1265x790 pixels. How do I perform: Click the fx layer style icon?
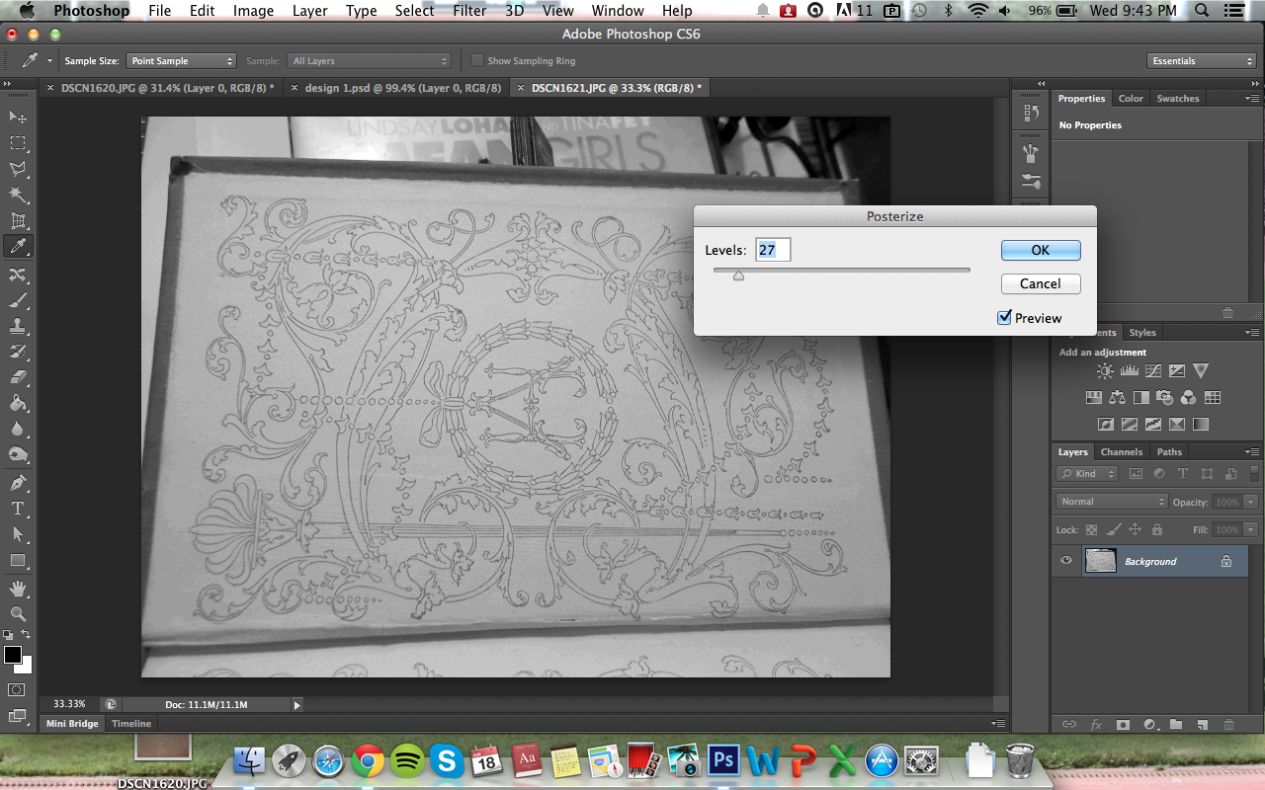coord(1096,724)
